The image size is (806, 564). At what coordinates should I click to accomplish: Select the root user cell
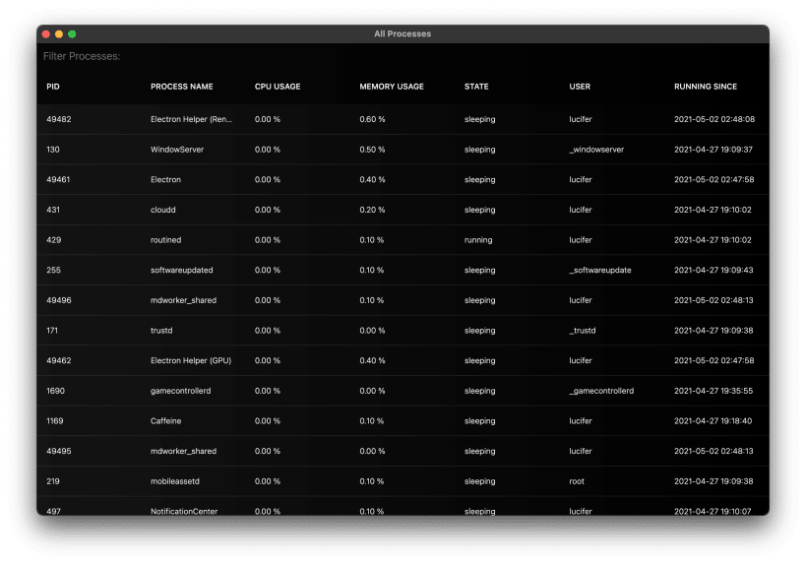pyautogui.click(x=577, y=481)
